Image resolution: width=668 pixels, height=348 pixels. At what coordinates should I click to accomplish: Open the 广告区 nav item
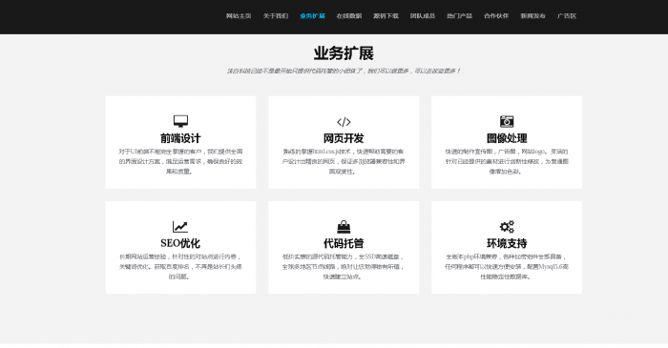coord(567,16)
